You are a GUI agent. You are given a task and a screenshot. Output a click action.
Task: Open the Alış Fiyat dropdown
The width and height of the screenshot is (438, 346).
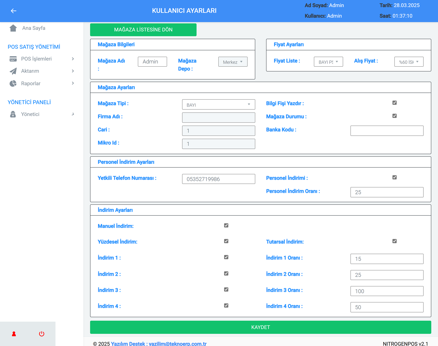(409, 62)
